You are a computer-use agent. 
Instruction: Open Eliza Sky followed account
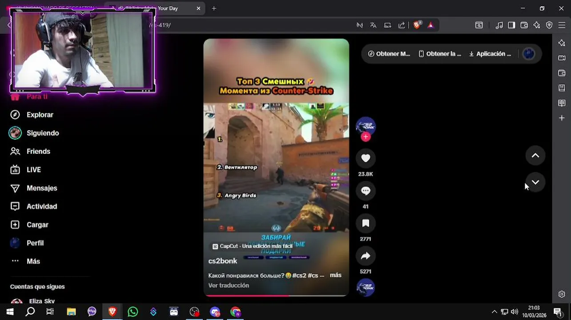41,301
